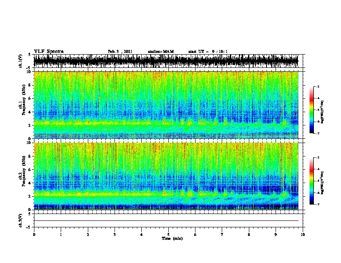The image size is (341, 263).
Task: Click the "VLF Spectra" title text
Action: click(x=49, y=51)
